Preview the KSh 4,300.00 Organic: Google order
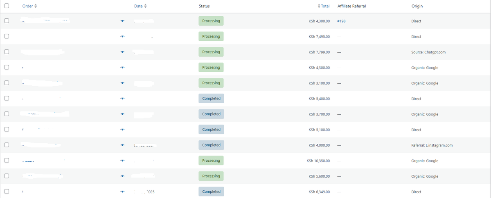The height and width of the screenshot is (198, 491). (122, 67)
